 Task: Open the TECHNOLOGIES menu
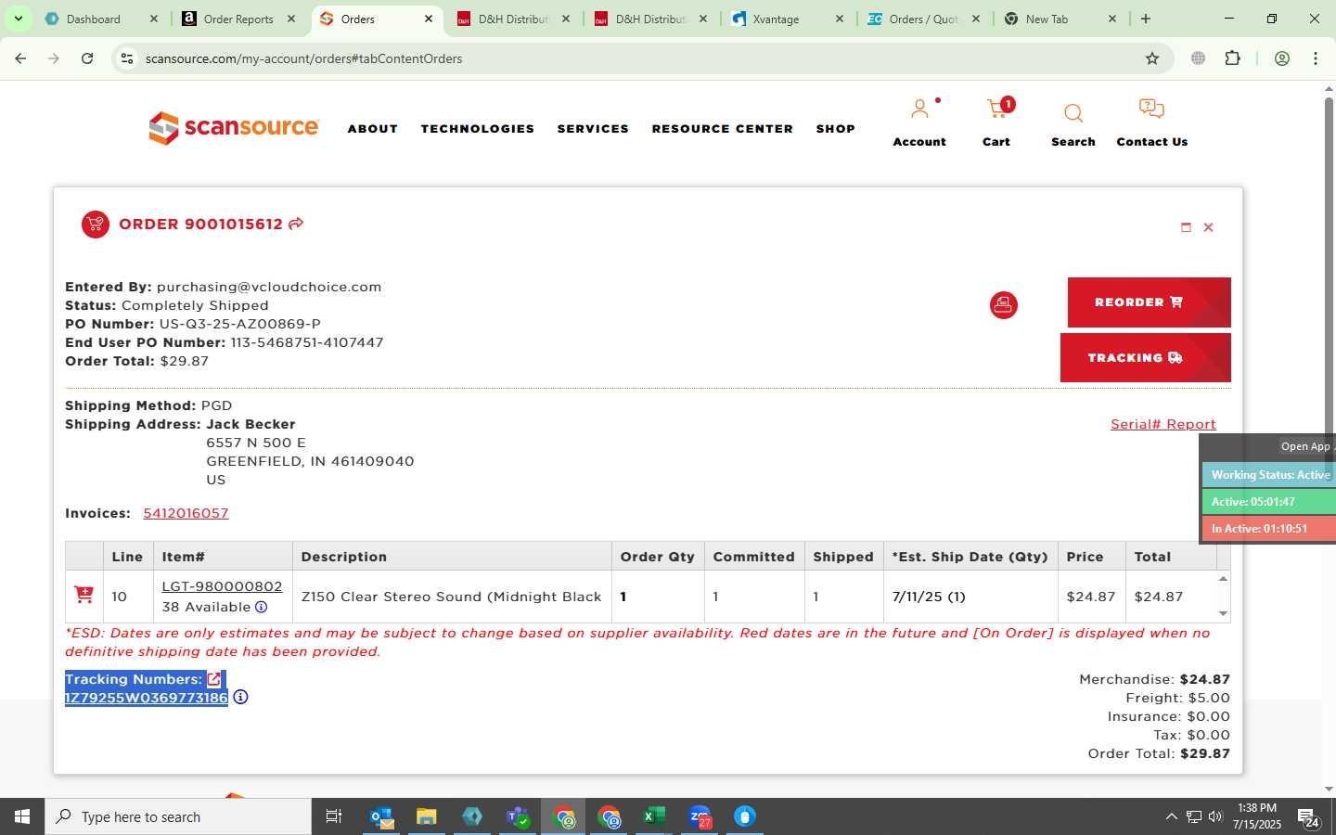(x=478, y=129)
